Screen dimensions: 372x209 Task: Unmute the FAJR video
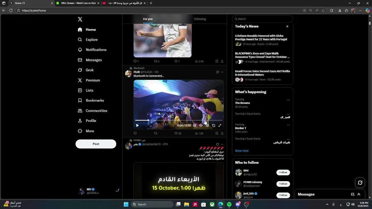(201, 126)
